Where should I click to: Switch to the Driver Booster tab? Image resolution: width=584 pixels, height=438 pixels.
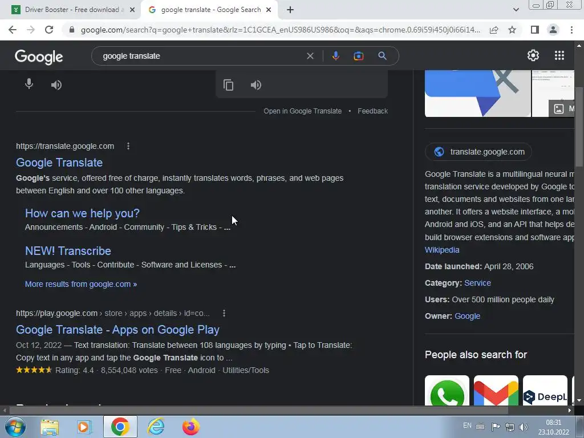[72, 10]
